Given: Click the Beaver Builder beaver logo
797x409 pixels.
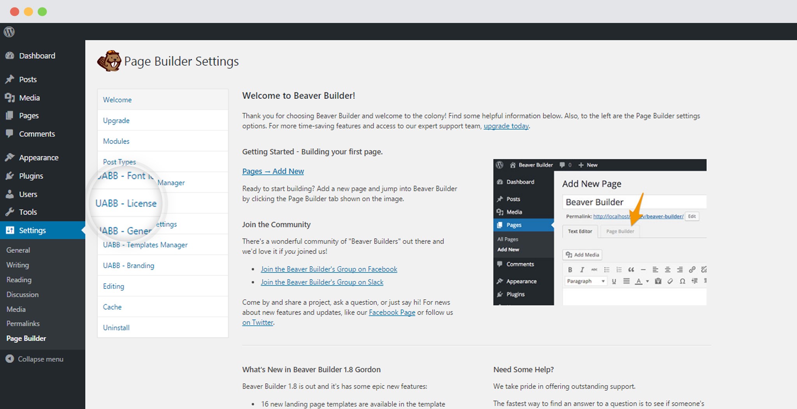Looking at the screenshot, I should tap(109, 61).
